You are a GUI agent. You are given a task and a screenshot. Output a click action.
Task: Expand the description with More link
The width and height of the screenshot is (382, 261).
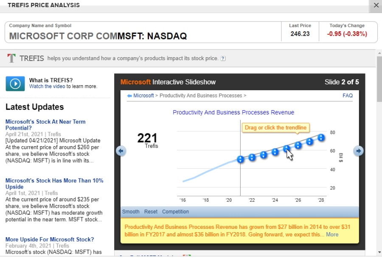tap(332, 234)
